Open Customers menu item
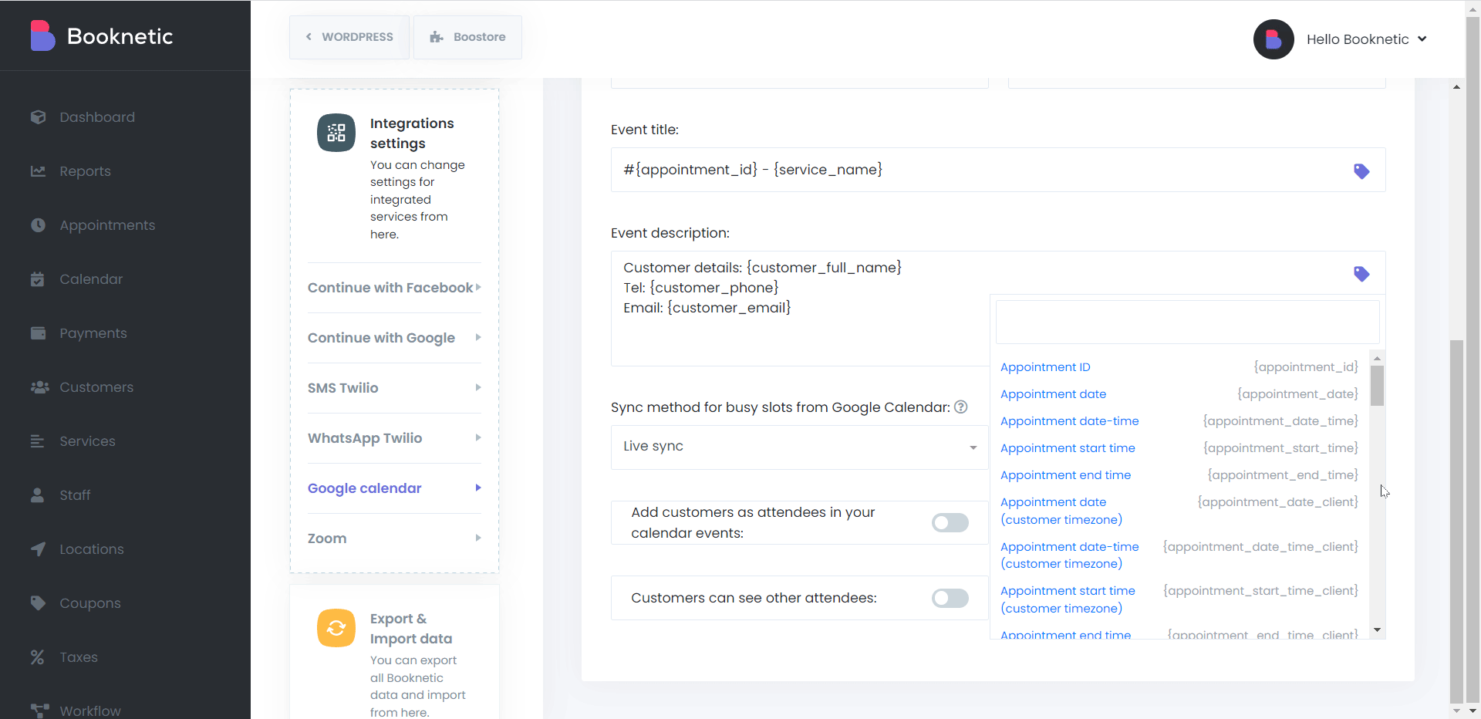 pos(96,387)
